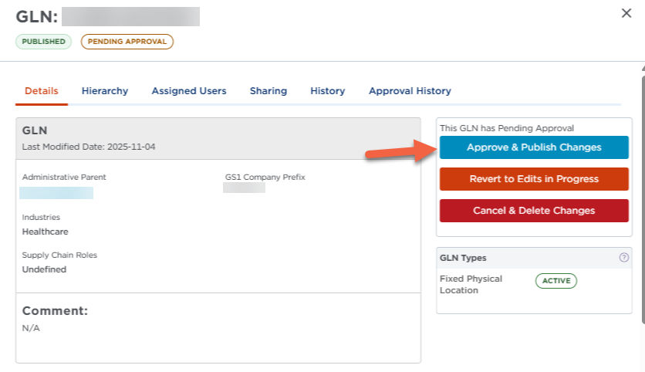
Task: Open the Hierarchy tab
Action: coord(105,91)
